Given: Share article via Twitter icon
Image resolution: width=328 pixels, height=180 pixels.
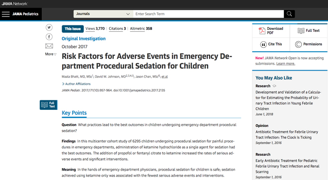Looking at the screenshot, I should point(49,27).
